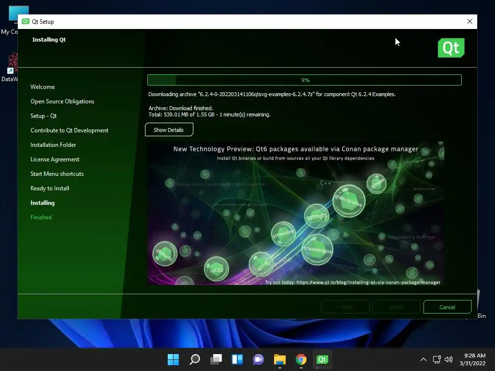The image size is (495, 371).
Task: Click the Show Details button
Action: coord(169,129)
